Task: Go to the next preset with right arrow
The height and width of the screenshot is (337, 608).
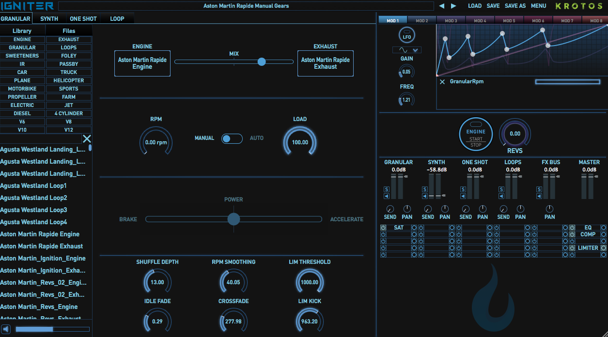Action: [x=453, y=6]
